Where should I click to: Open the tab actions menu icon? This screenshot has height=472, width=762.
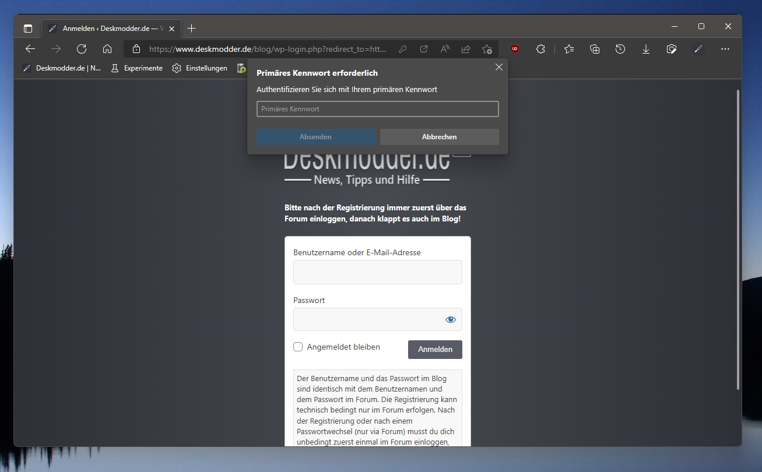(28, 28)
